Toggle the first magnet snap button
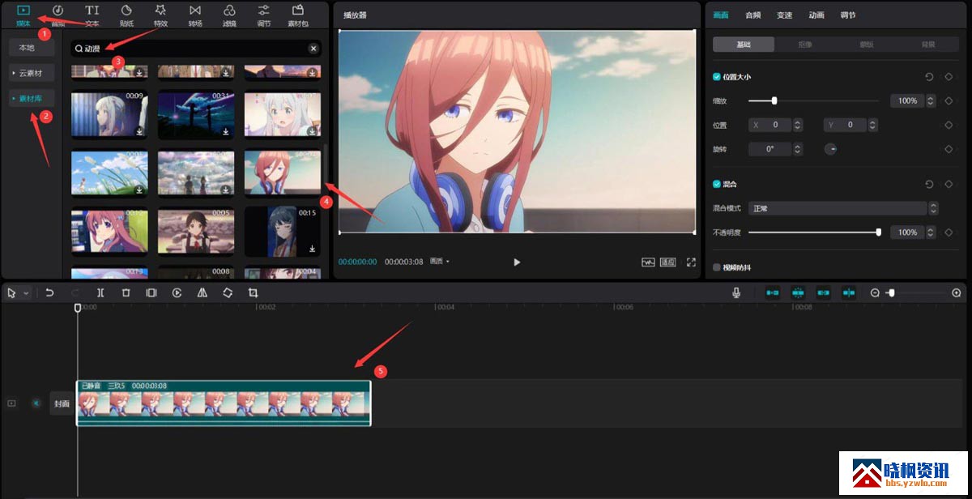This screenshot has height=499, width=972. [x=773, y=292]
